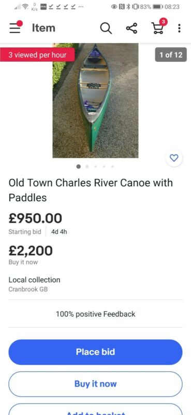191x415 pixels.
Task: Tap the partially visible Add to basket button
Action: (95, 409)
